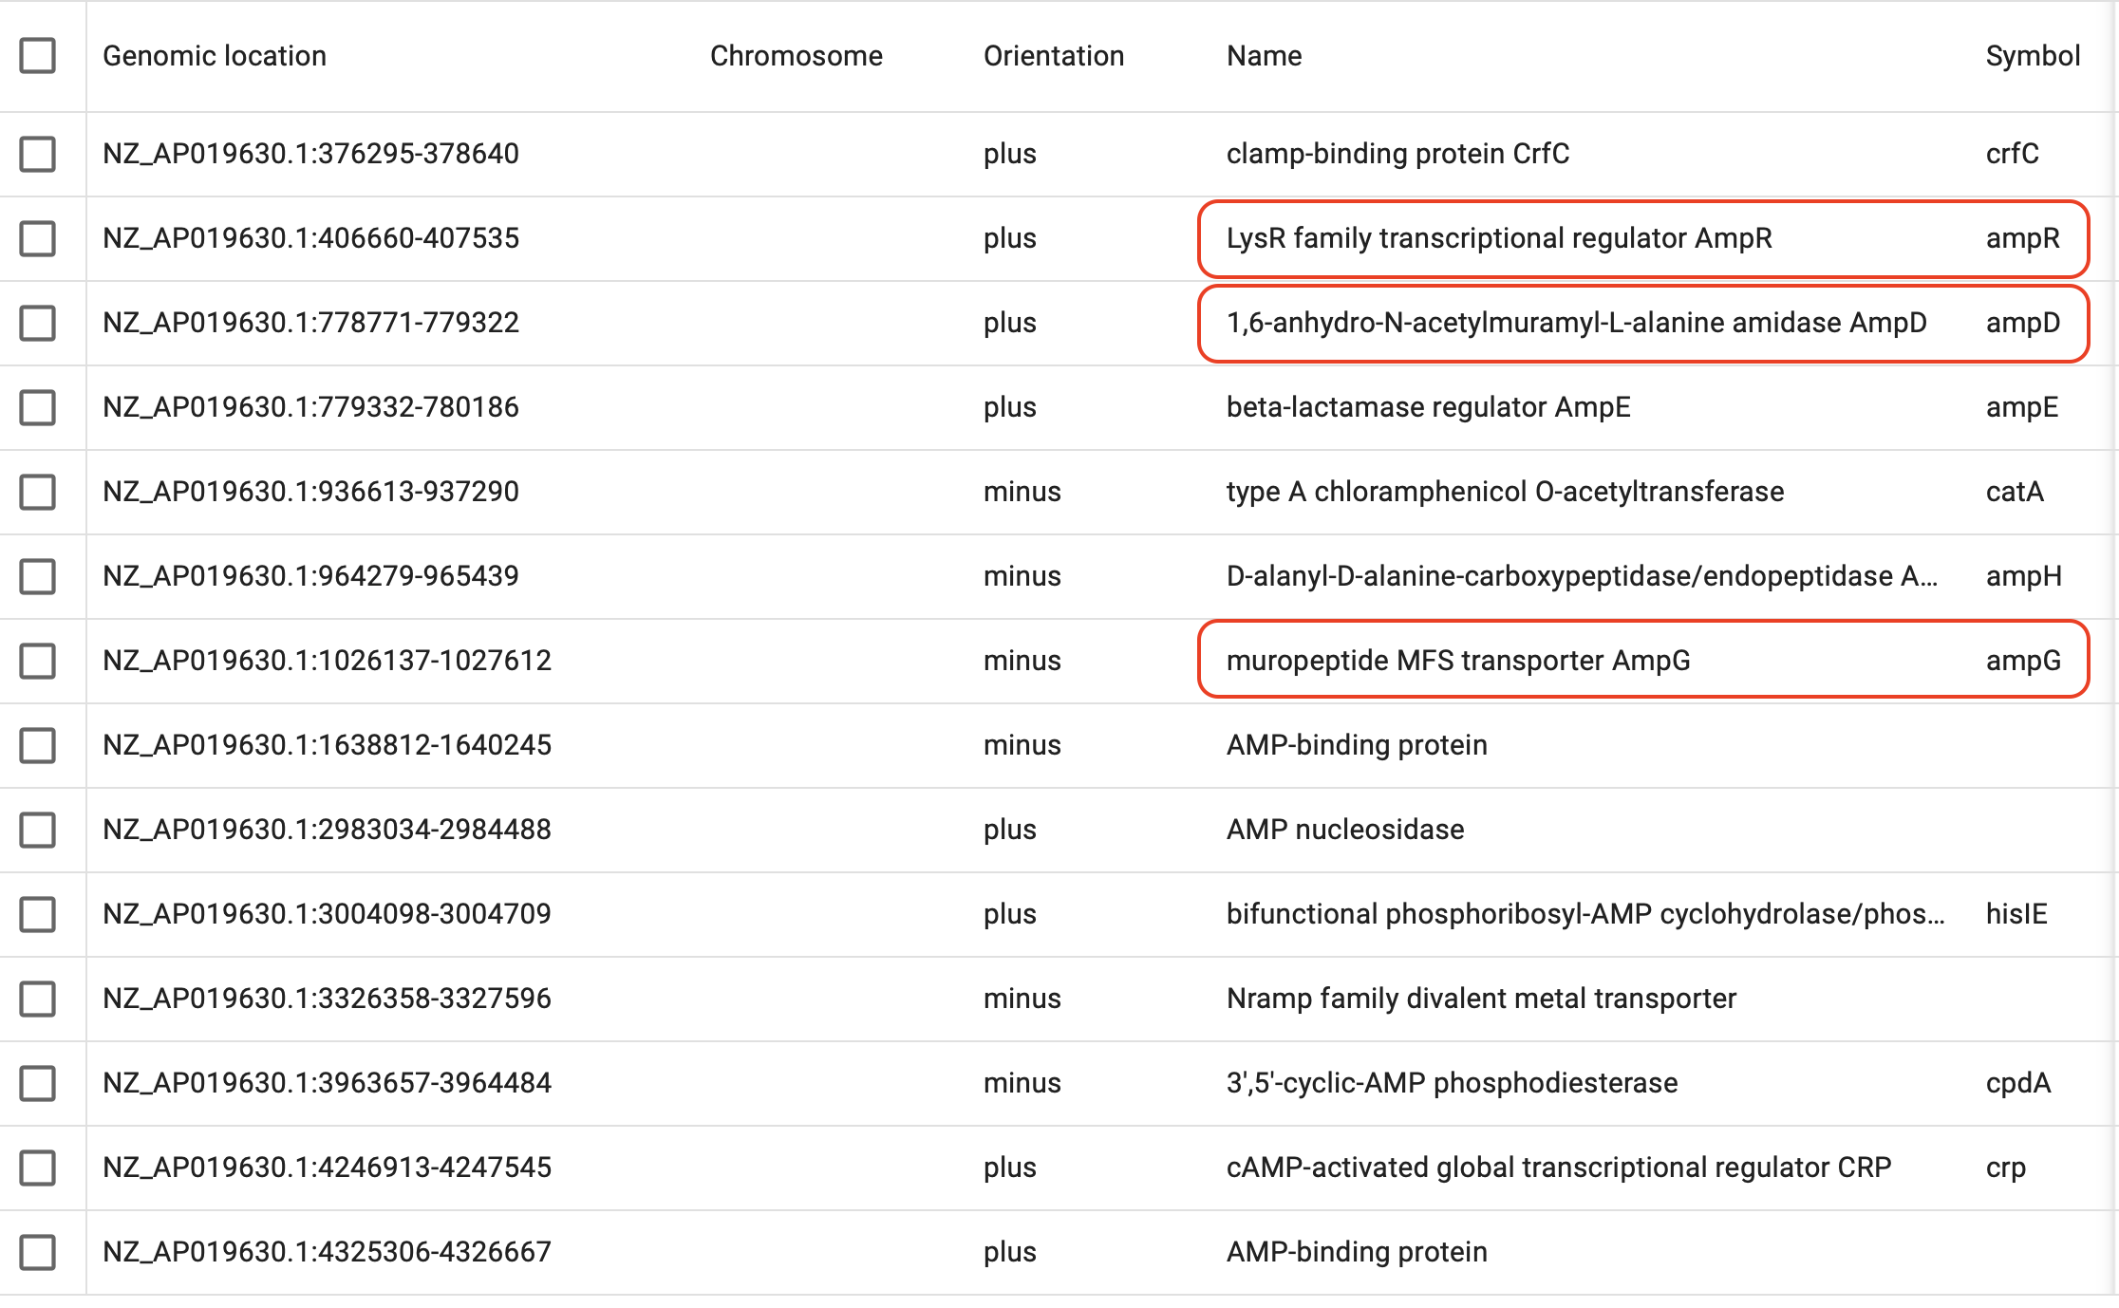The image size is (2119, 1308).
Task: Click the cpdA symbol cell
Action: point(2017,1083)
